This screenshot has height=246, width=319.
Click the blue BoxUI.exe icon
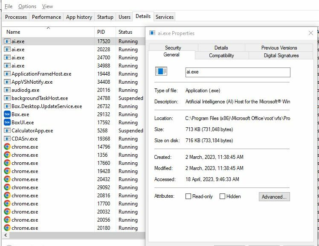click(x=7, y=123)
